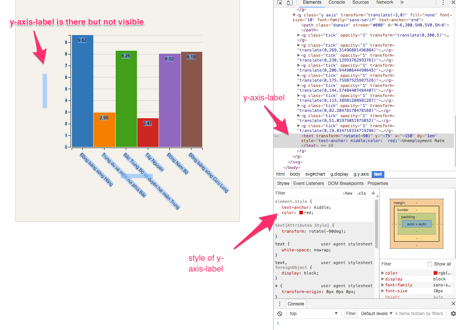
Task: Click the g.display breadcrumb
Action: click(339, 174)
